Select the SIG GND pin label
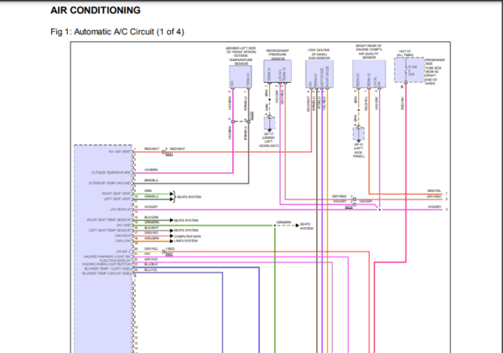Screen dimensions: 503x353 tap(123, 225)
